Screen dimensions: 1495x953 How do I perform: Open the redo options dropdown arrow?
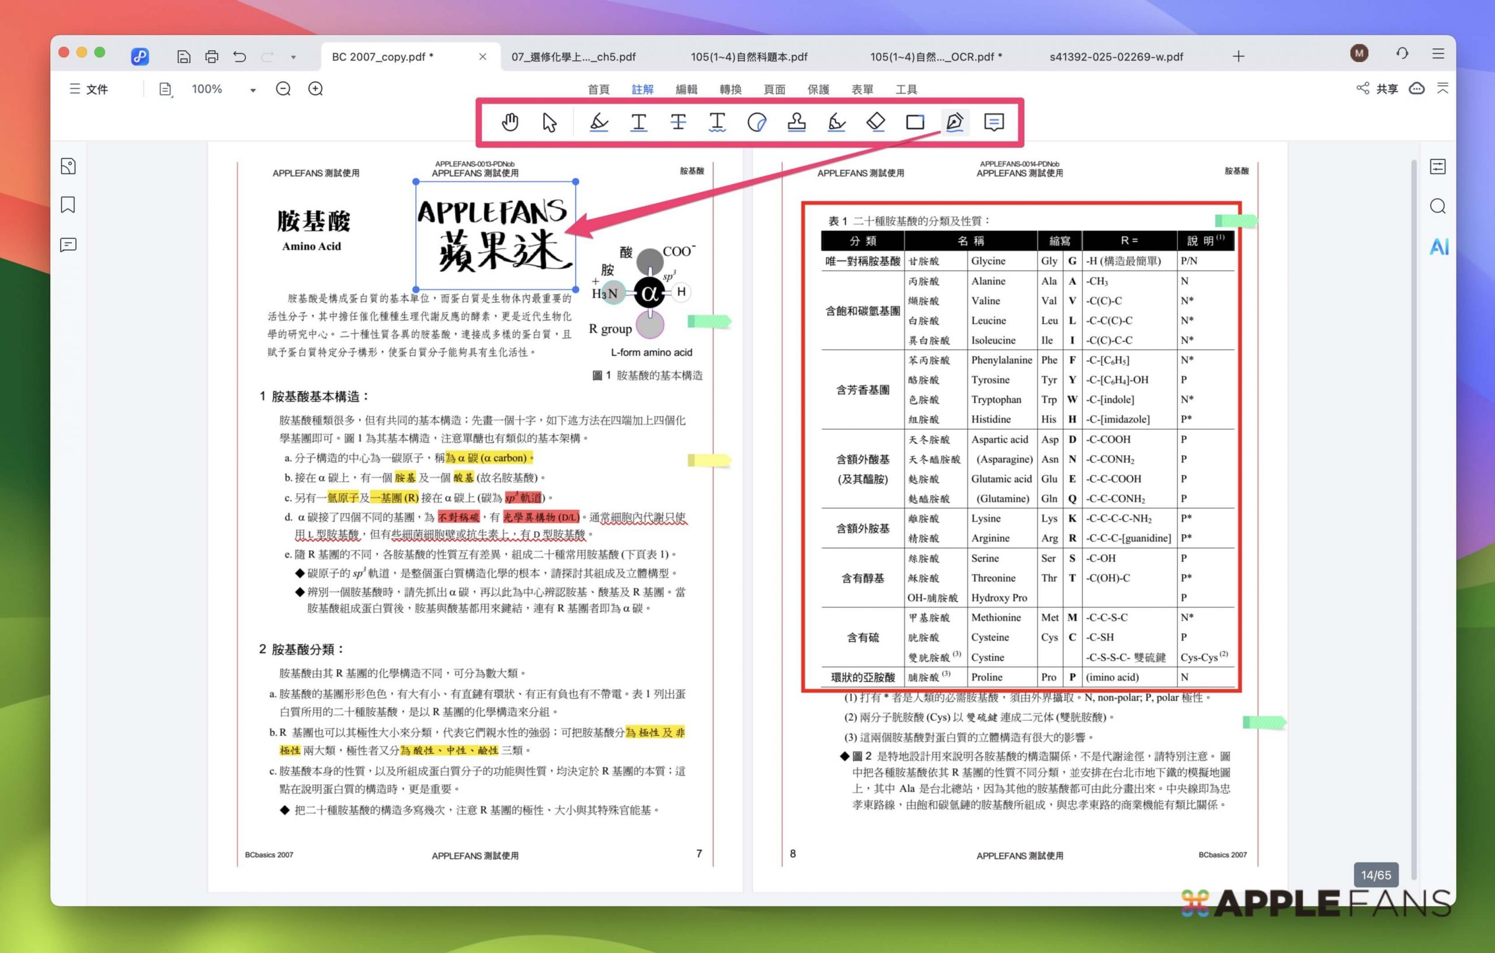pyautogui.click(x=293, y=57)
